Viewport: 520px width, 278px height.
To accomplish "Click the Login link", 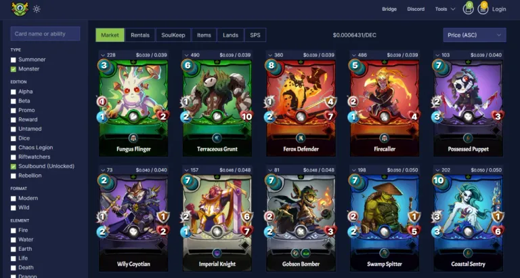I will point(499,9).
